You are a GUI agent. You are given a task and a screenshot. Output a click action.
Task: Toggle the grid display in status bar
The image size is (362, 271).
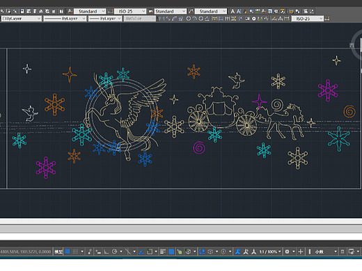(68, 252)
